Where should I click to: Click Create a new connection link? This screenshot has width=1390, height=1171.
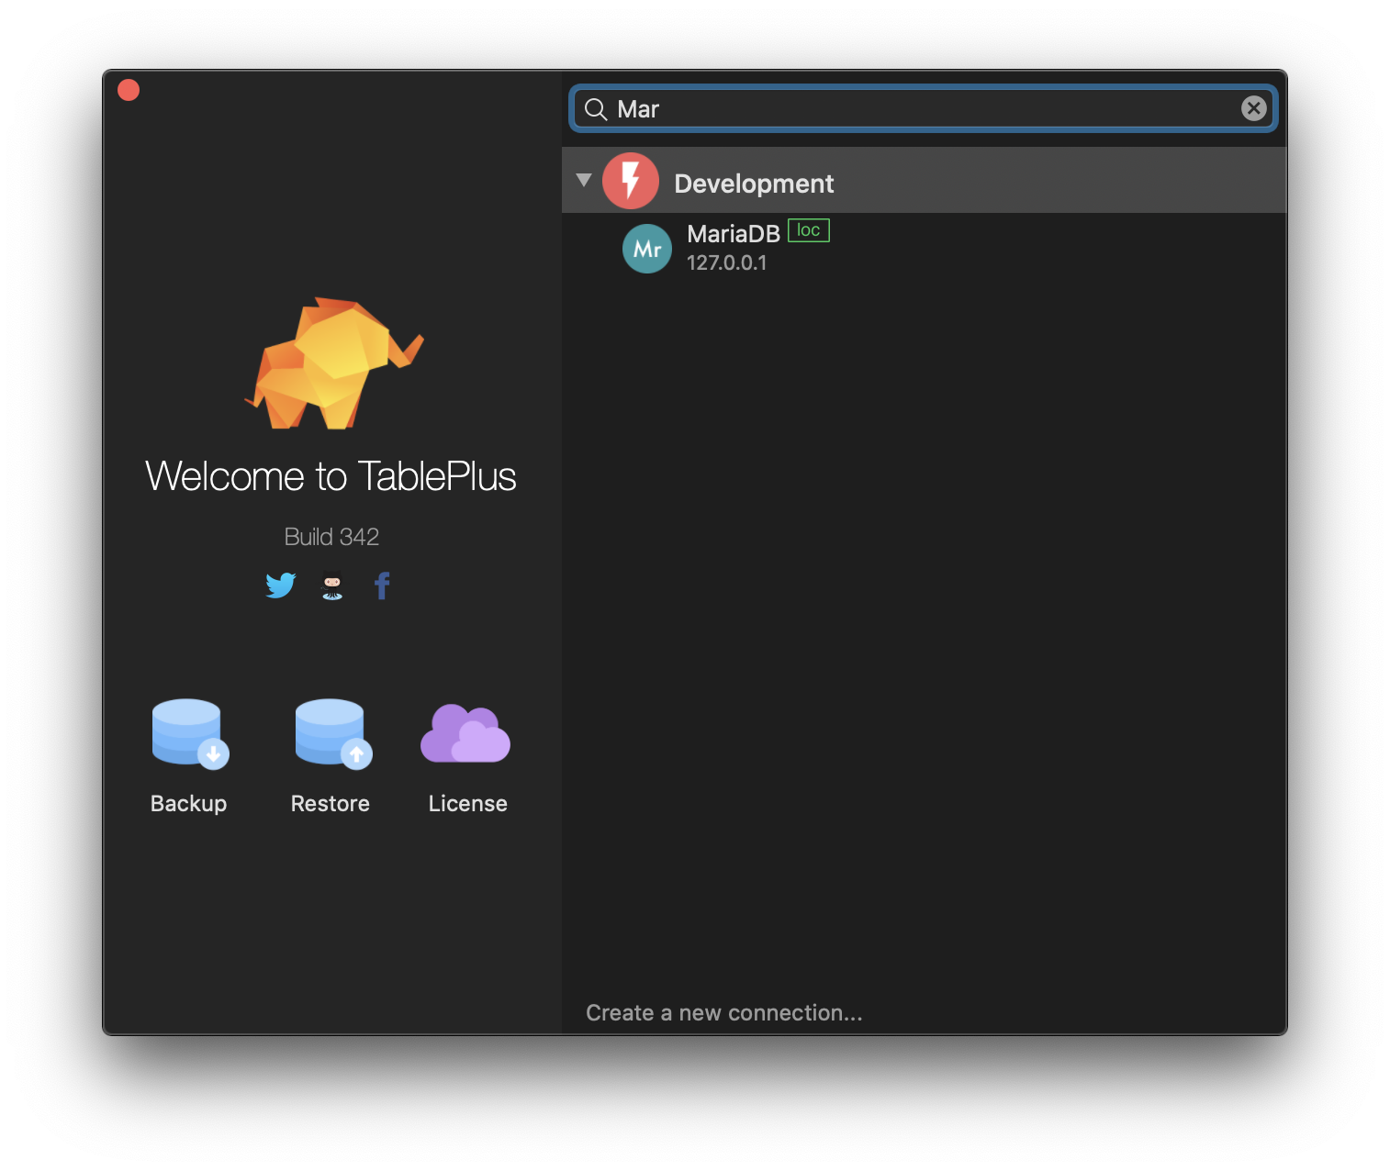[x=724, y=1012]
